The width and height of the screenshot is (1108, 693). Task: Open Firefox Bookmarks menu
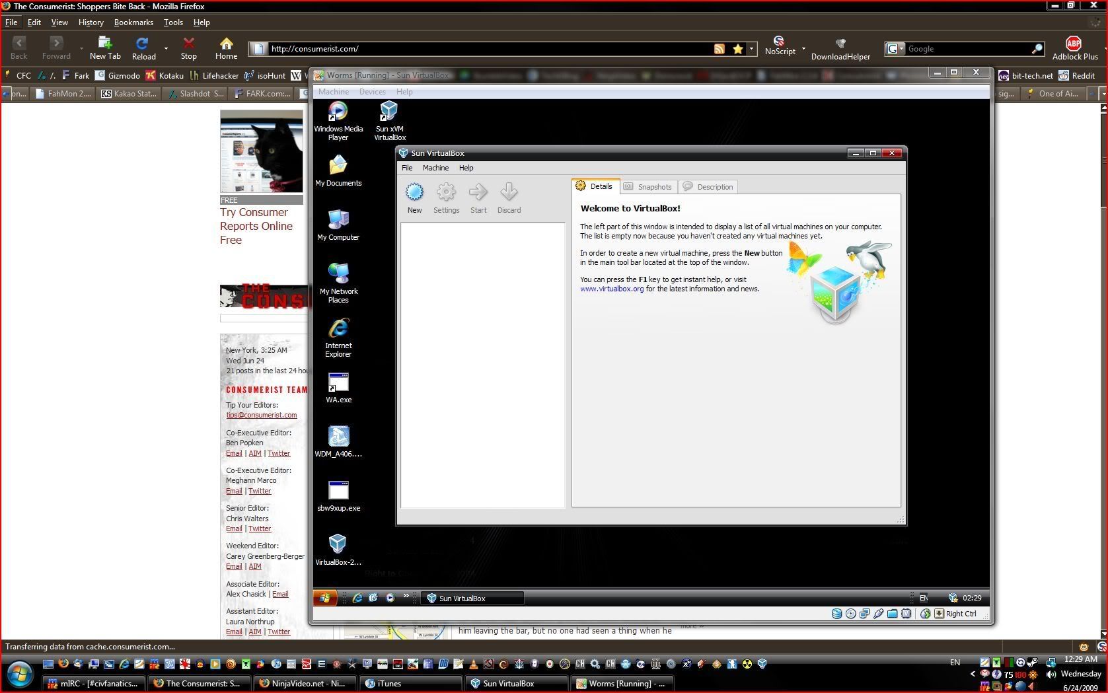(133, 22)
